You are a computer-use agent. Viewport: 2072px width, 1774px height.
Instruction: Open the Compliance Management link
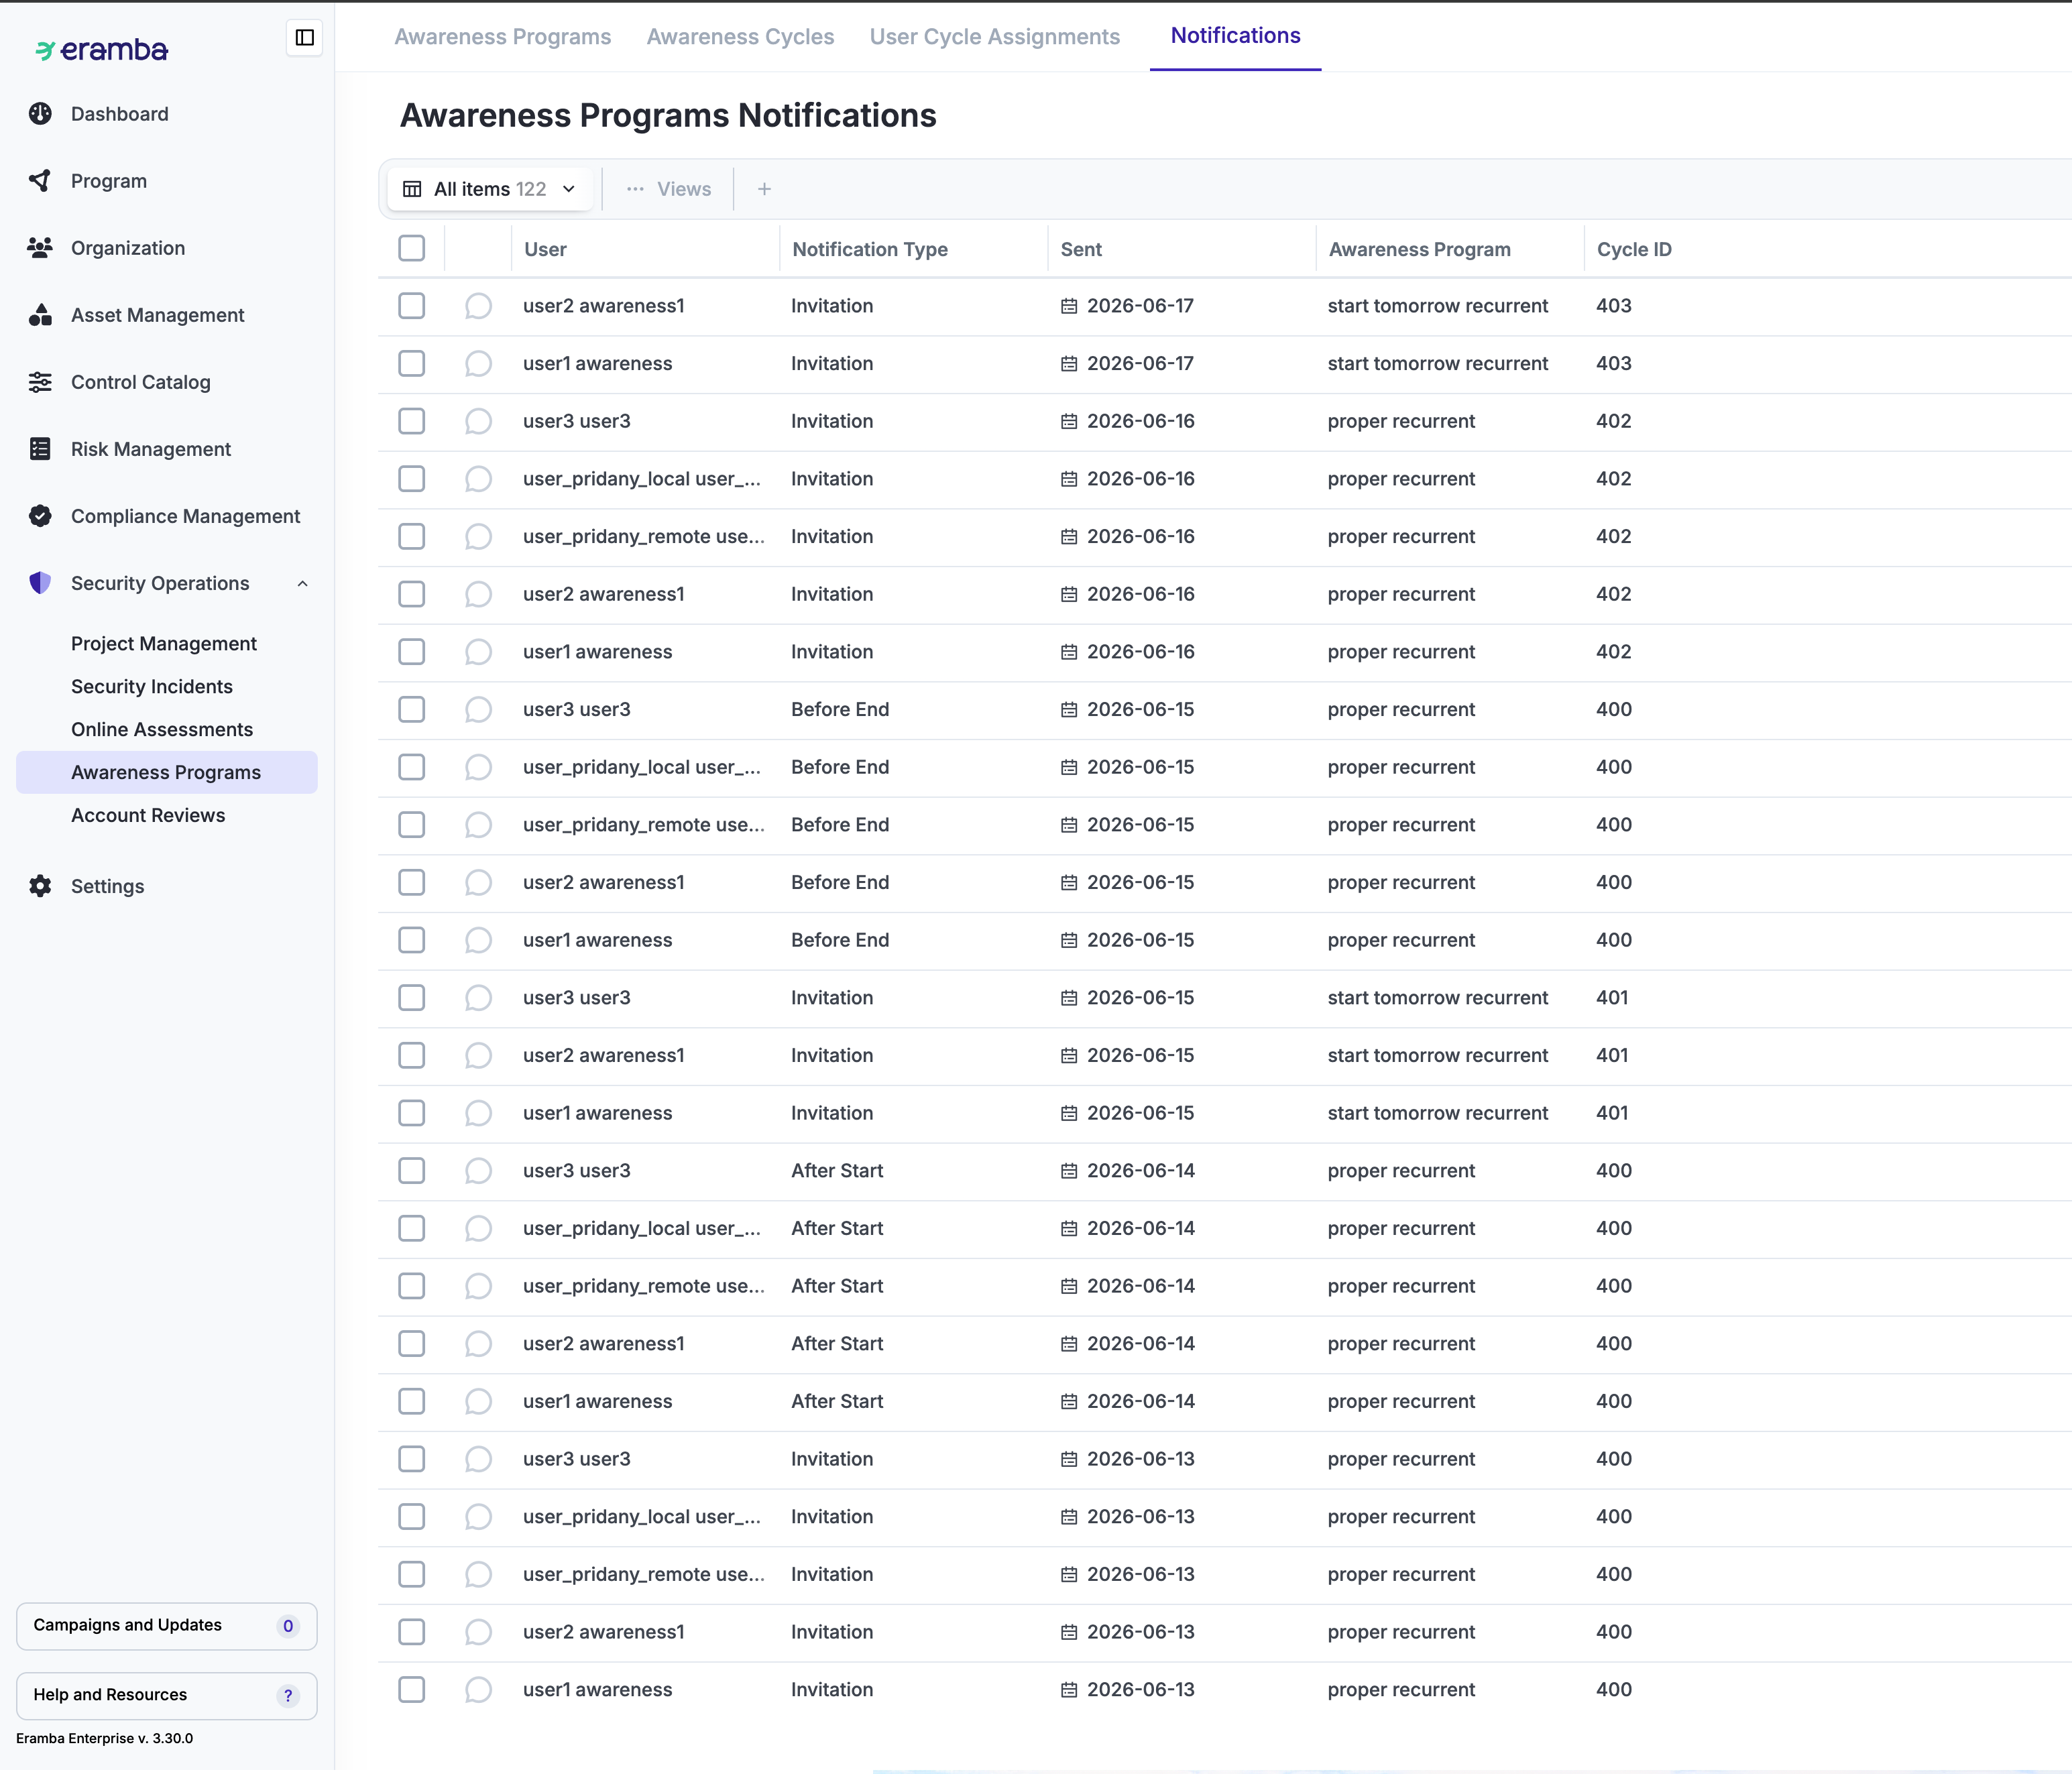[x=185, y=516]
